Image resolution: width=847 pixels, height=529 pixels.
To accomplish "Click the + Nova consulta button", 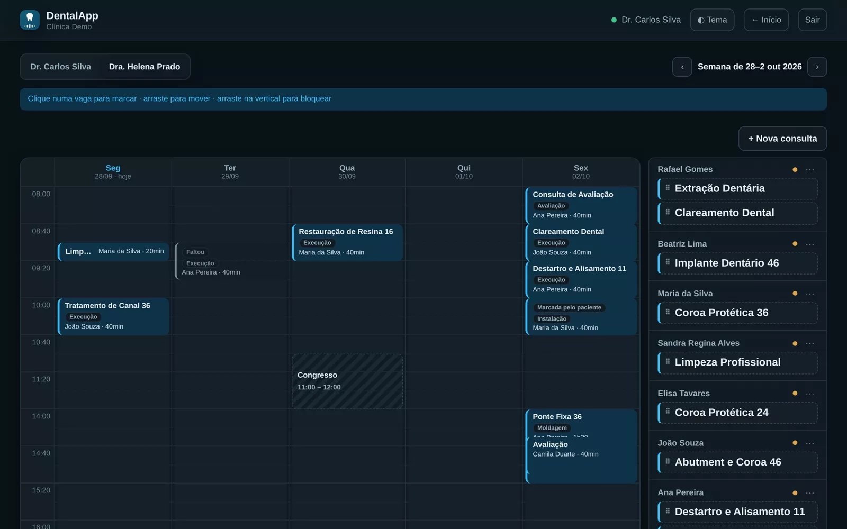I will (782, 139).
